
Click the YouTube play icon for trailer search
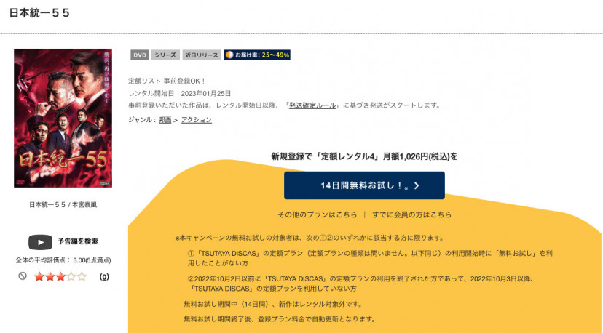(x=40, y=242)
